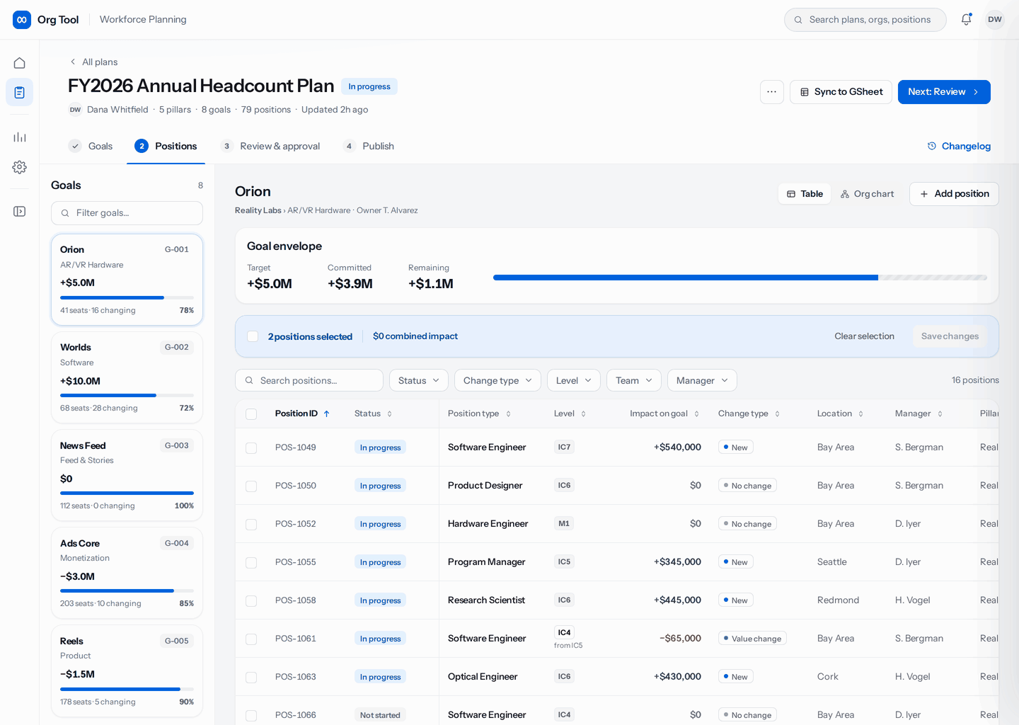The height and width of the screenshot is (725, 1019).
Task: Open the Level filter dropdown
Action: (x=574, y=380)
